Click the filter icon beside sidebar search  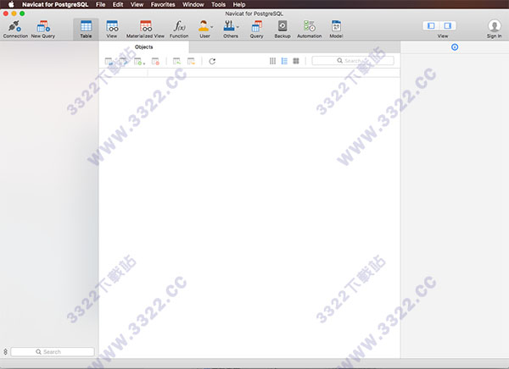[x=5, y=352]
